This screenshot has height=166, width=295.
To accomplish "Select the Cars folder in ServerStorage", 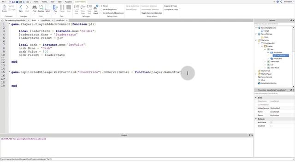I will click(265, 37).
